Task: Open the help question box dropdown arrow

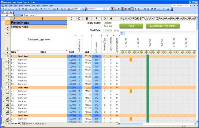Action: point(190,6)
